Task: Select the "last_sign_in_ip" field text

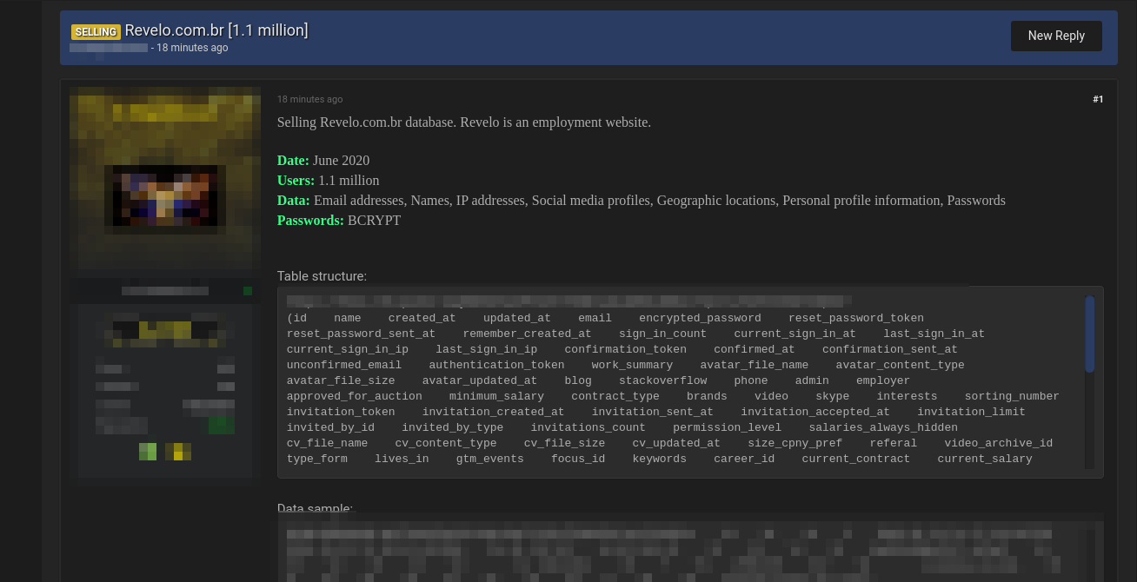Action: click(x=487, y=349)
